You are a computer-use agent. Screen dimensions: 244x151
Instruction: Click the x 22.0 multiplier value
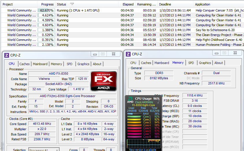[x=42, y=129]
